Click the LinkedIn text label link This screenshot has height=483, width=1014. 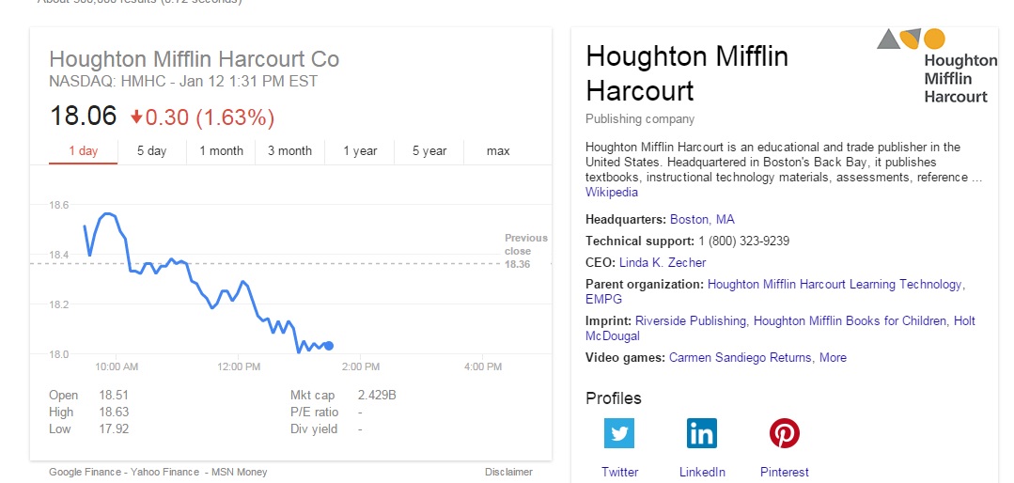pos(702,472)
